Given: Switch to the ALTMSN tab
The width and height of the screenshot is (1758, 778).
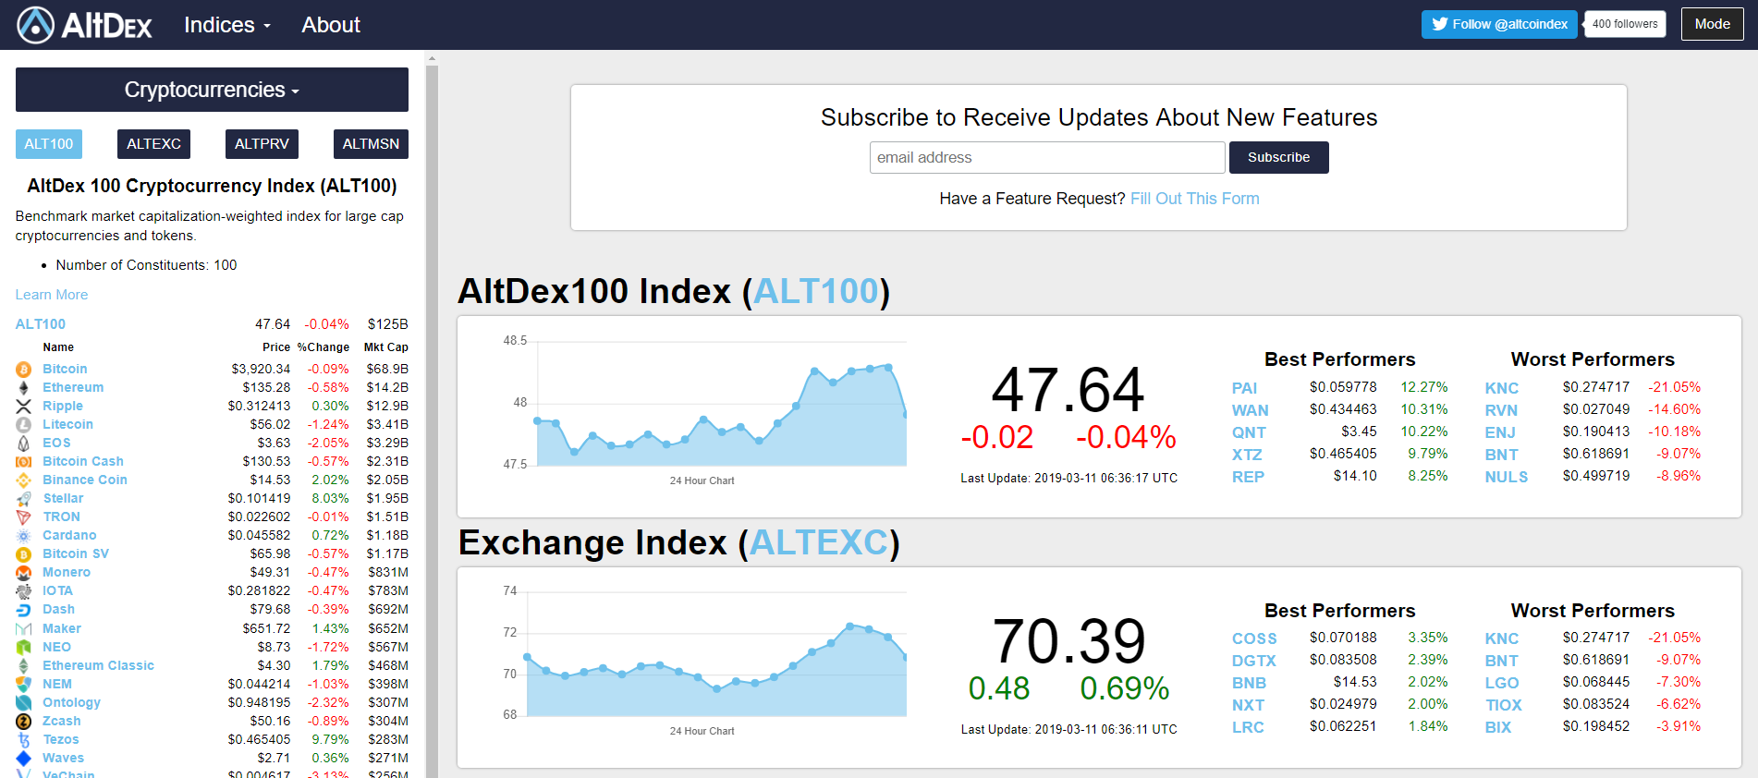Looking at the screenshot, I should (371, 144).
